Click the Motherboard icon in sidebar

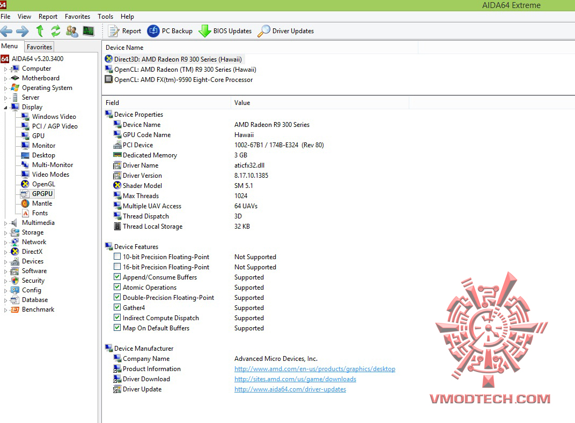[14, 78]
